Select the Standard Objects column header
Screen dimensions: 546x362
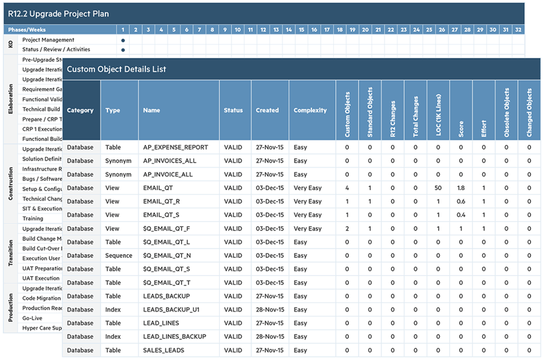(x=370, y=110)
